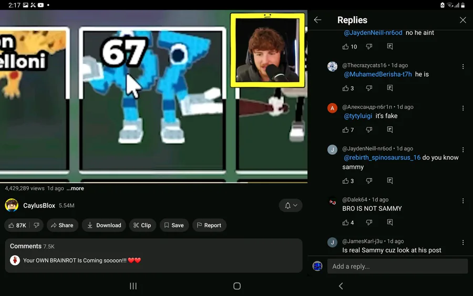Open the CaylusBlox channel avatar
This screenshot has width=473, height=296.
pyautogui.click(x=12, y=205)
